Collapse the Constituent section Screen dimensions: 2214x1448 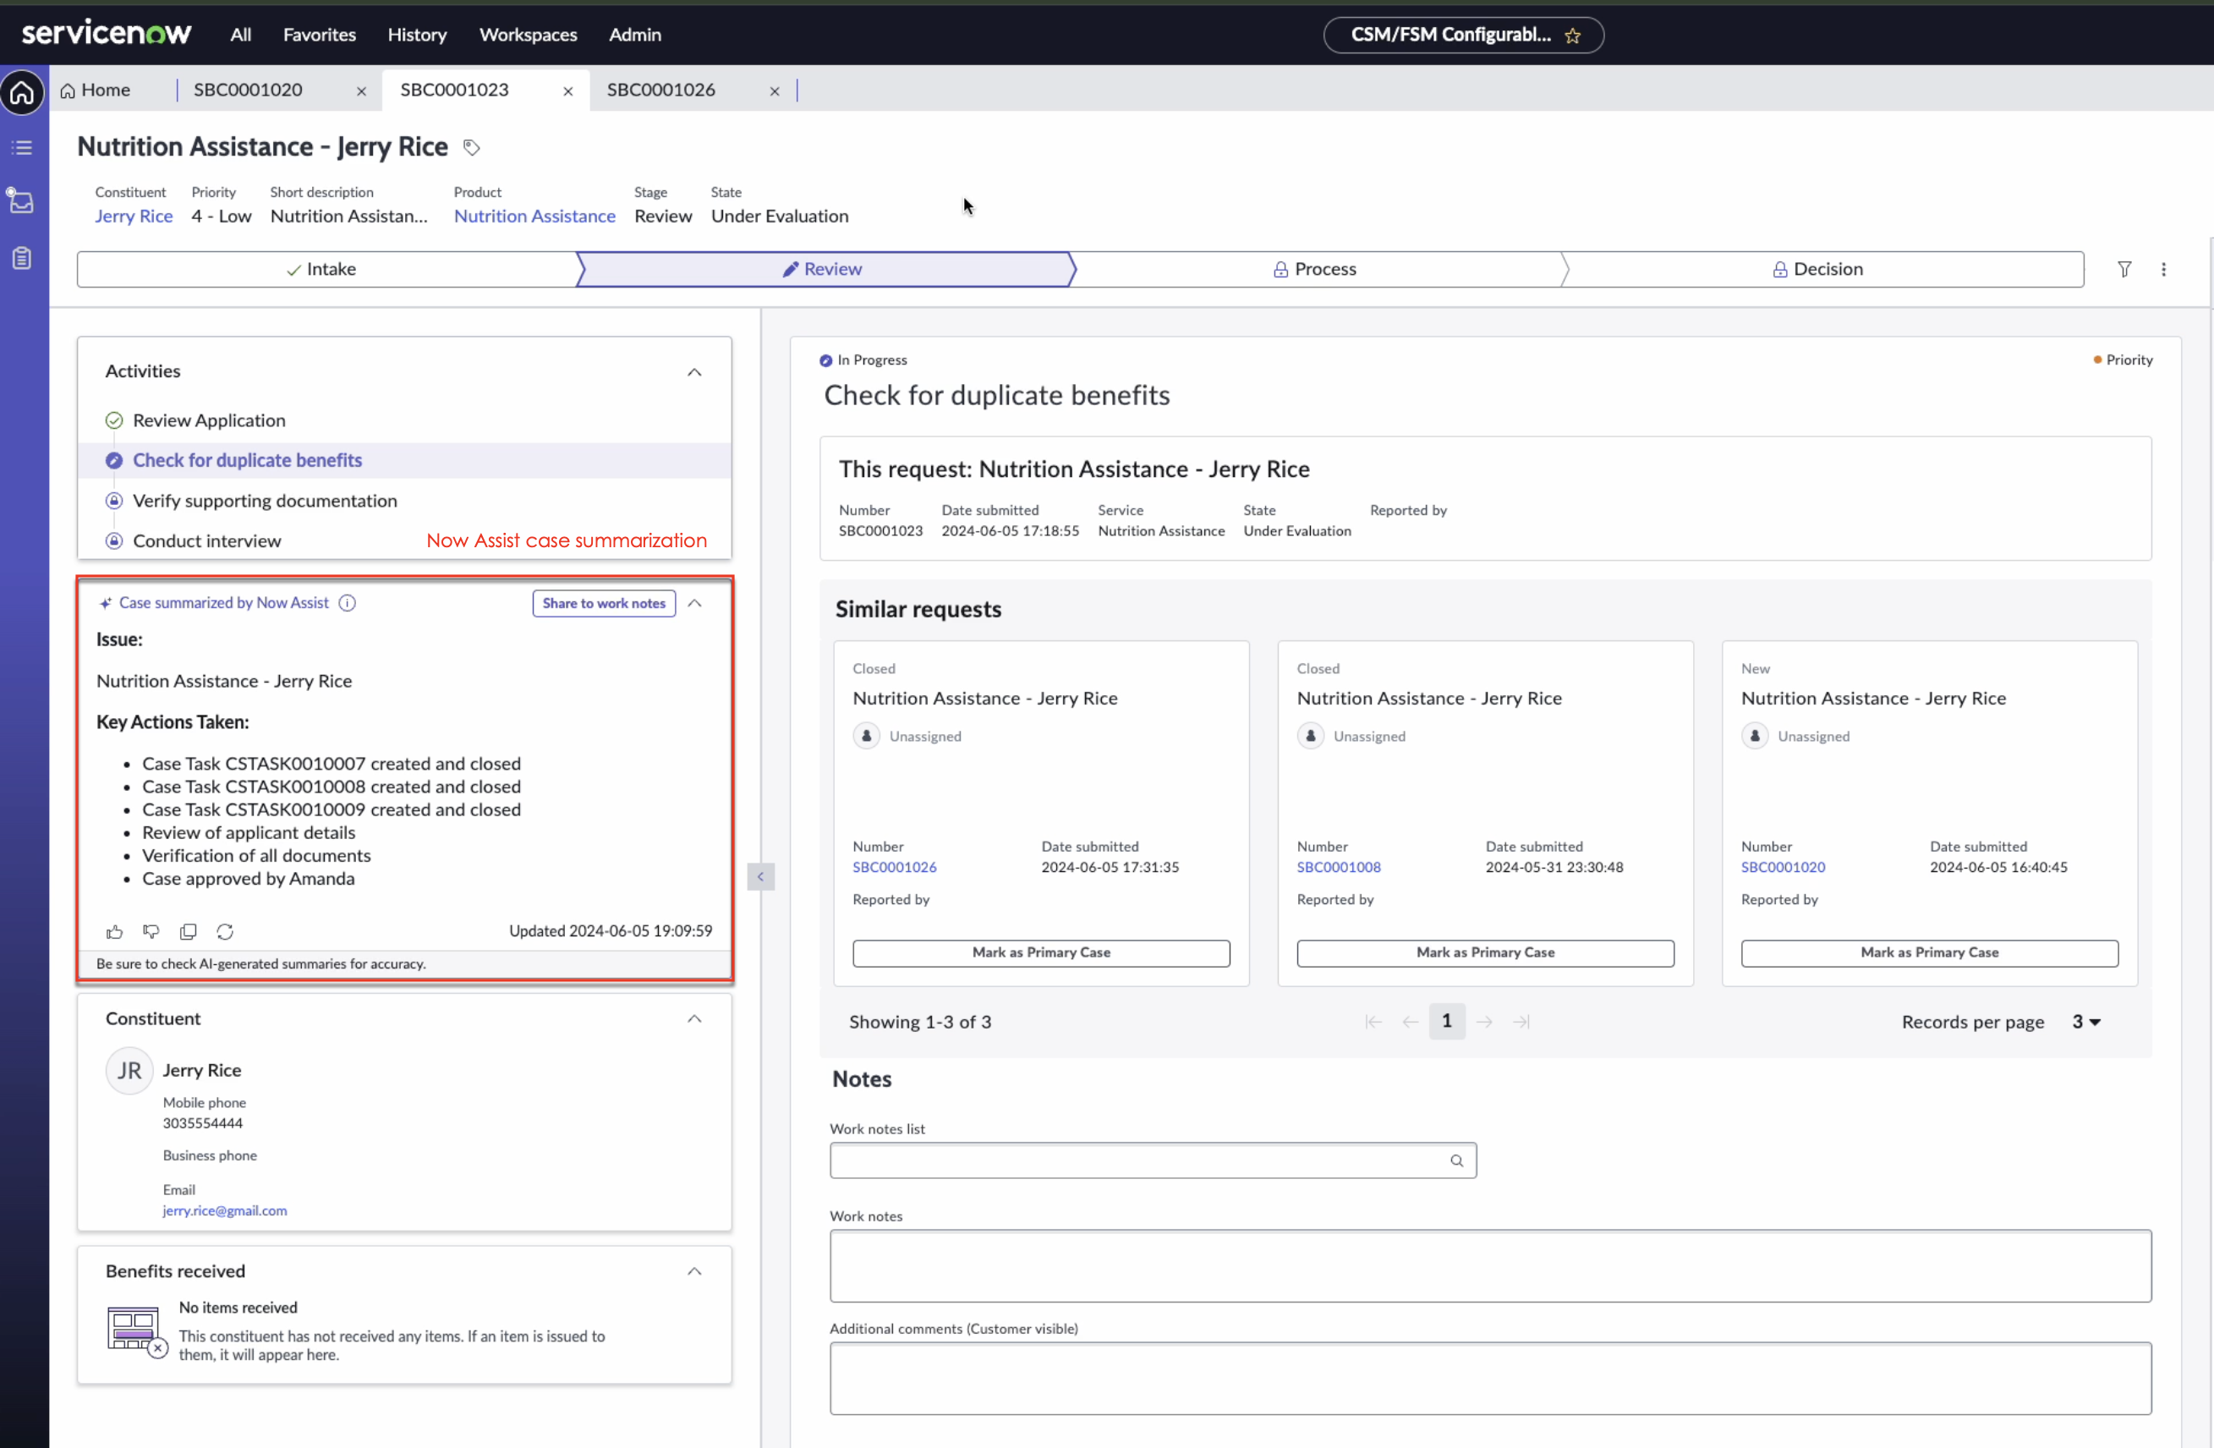[x=694, y=1018]
